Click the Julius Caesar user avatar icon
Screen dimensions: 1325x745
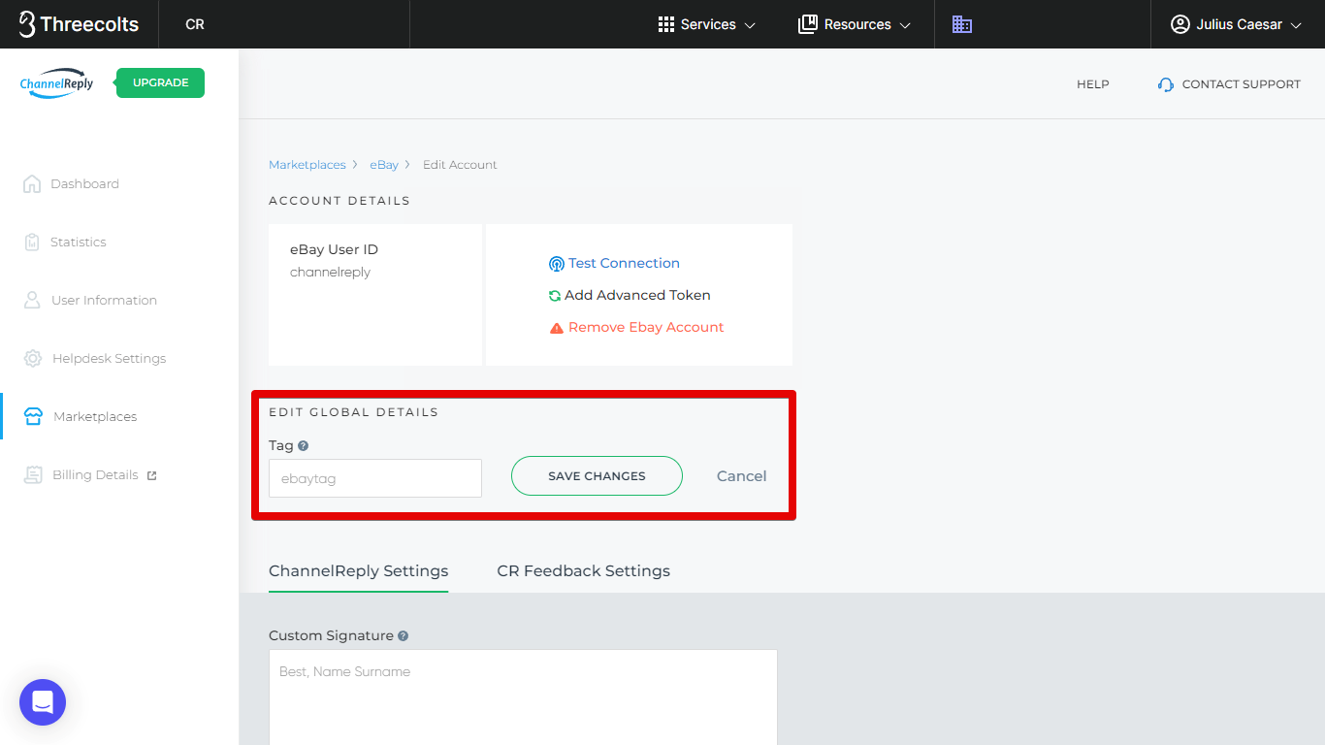click(1180, 24)
